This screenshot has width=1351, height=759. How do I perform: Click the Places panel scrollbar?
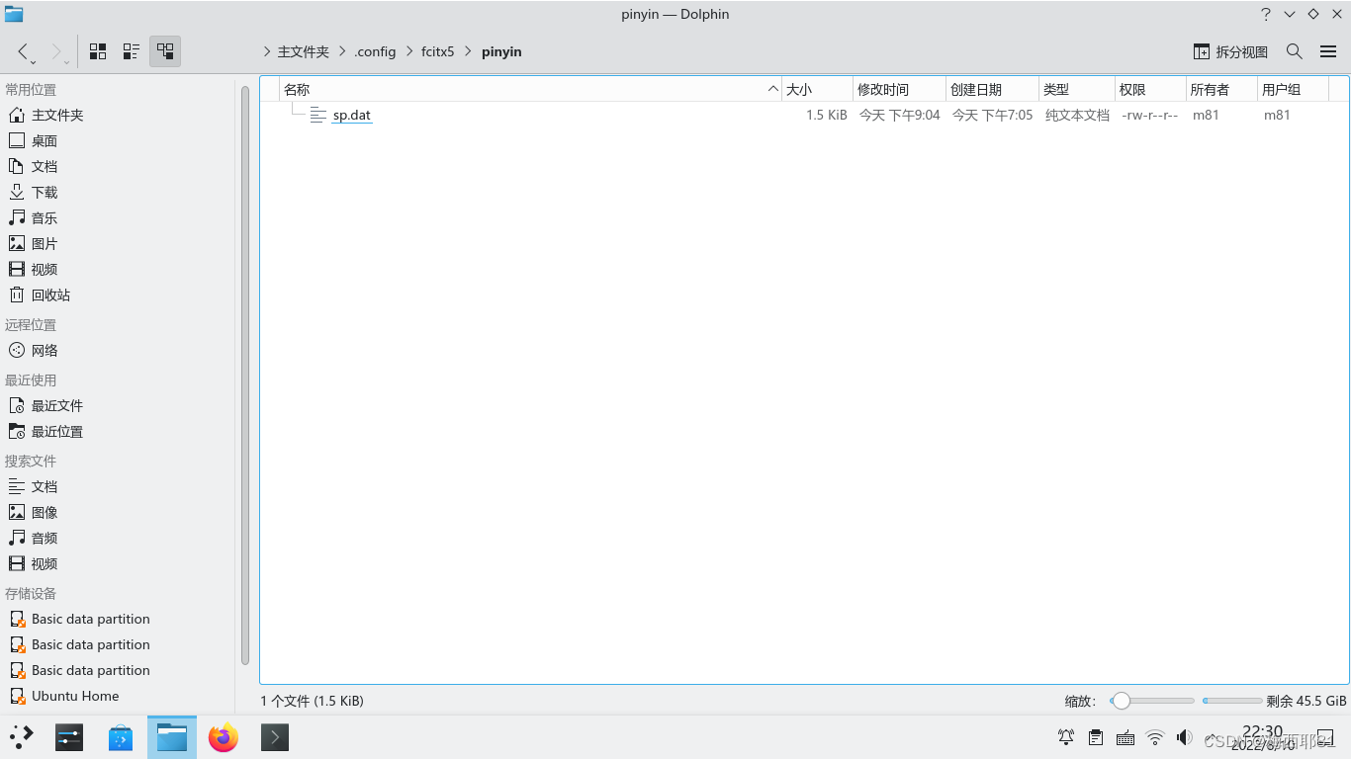pyautogui.click(x=245, y=376)
